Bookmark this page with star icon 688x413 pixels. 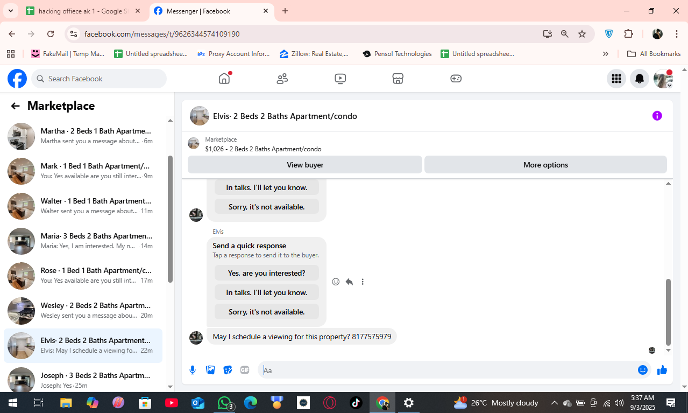[x=582, y=34]
